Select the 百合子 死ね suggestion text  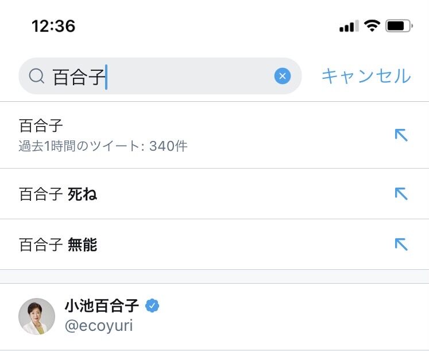[x=58, y=194]
